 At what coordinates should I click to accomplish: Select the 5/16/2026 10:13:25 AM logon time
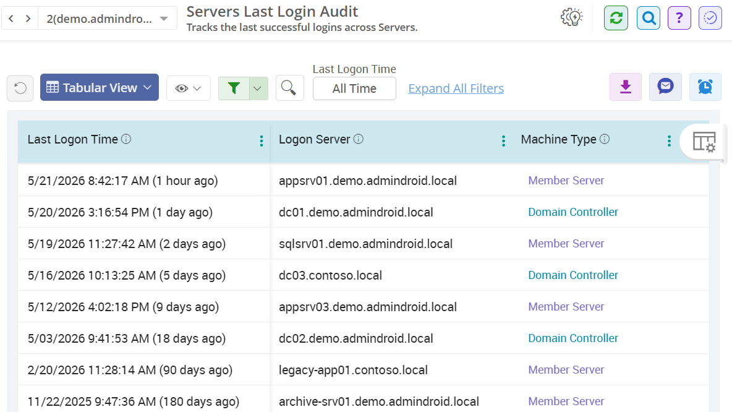(x=127, y=276)
